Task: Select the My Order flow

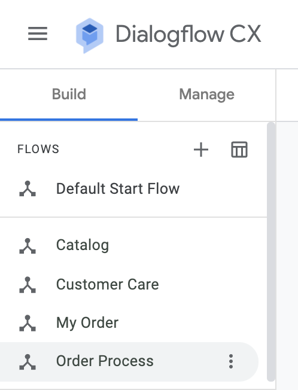Action: (133, 323)
